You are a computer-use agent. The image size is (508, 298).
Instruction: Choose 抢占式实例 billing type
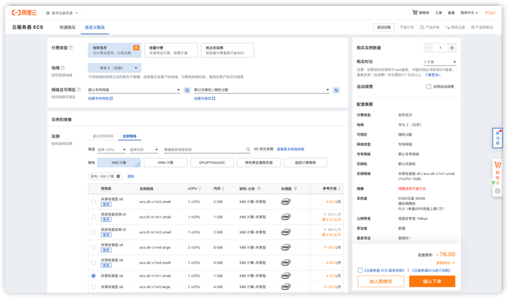pyautogui.click(x=227, y=50)
